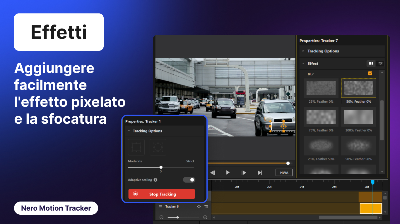
Task: Open the Adaptive scaling info icon
Action: pos(155,180)
